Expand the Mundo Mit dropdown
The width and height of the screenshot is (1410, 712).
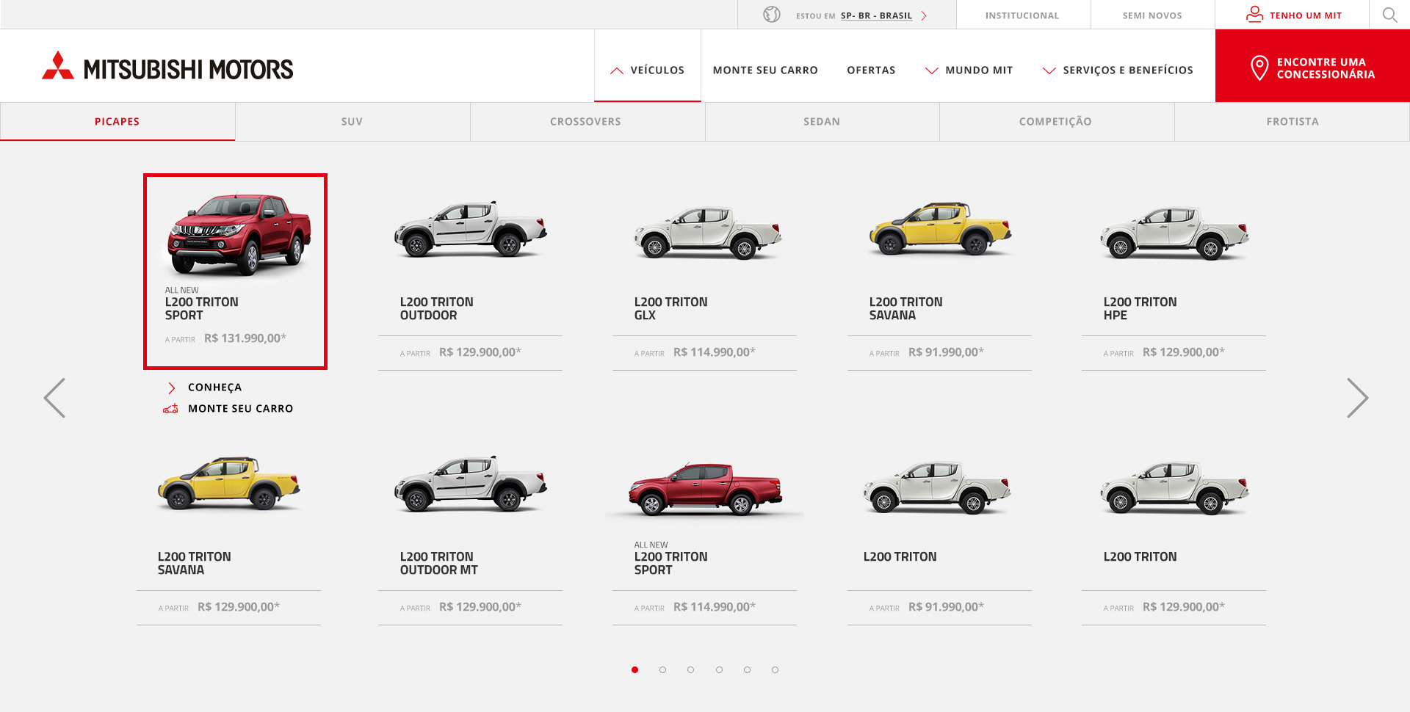coord(969,70)
